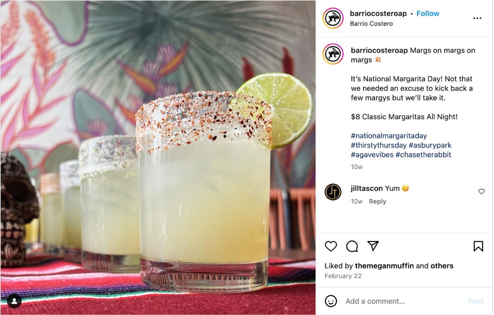Open the three-dot more options menu
Image resolution: width=494 pixels, height=315 pixels.
[477, 18]
